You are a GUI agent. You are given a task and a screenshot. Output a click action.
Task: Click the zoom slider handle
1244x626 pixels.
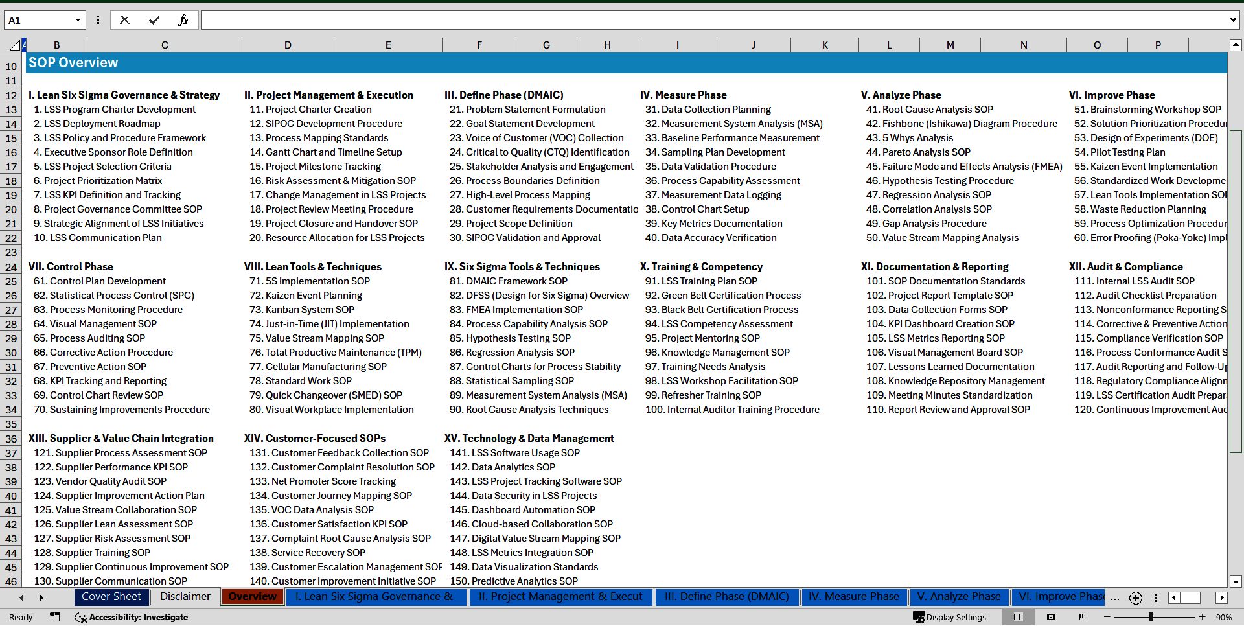point(1151,617)
